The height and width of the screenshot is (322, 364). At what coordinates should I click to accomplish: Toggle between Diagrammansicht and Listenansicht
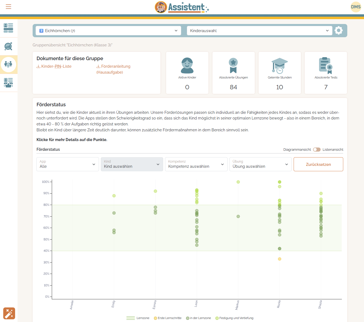[x=317, y=150]
